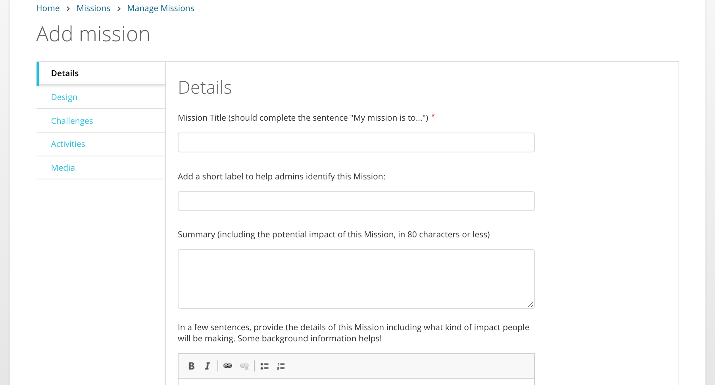Go to Home breadcrumb link
This screenshot has height=385, width=715.
[48, 8]
